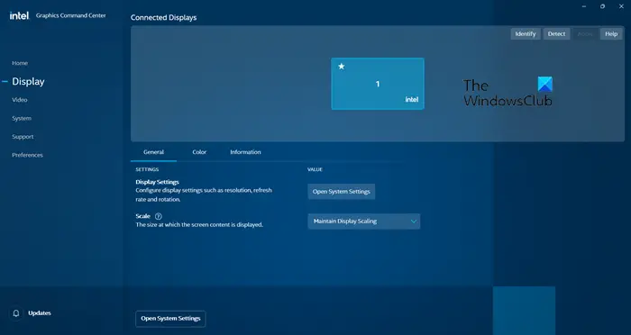Switch to the Color tab
Image resolution: width=631 pixels, height=335 pixels.
(x=199, y=152)
